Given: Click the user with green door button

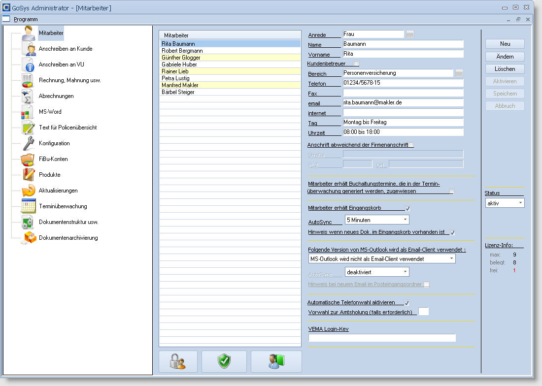Looking at the screenshot, I should pos(276,361).
